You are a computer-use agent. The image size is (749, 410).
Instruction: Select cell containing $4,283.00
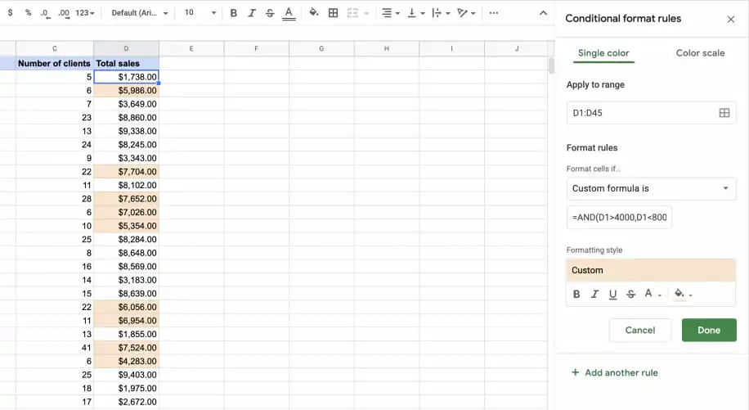126,361
